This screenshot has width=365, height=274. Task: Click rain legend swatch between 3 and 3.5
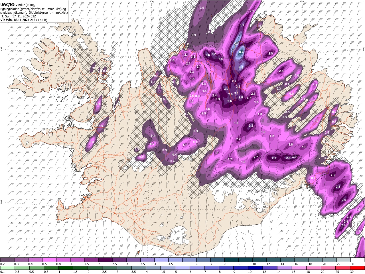coord(124,268)
